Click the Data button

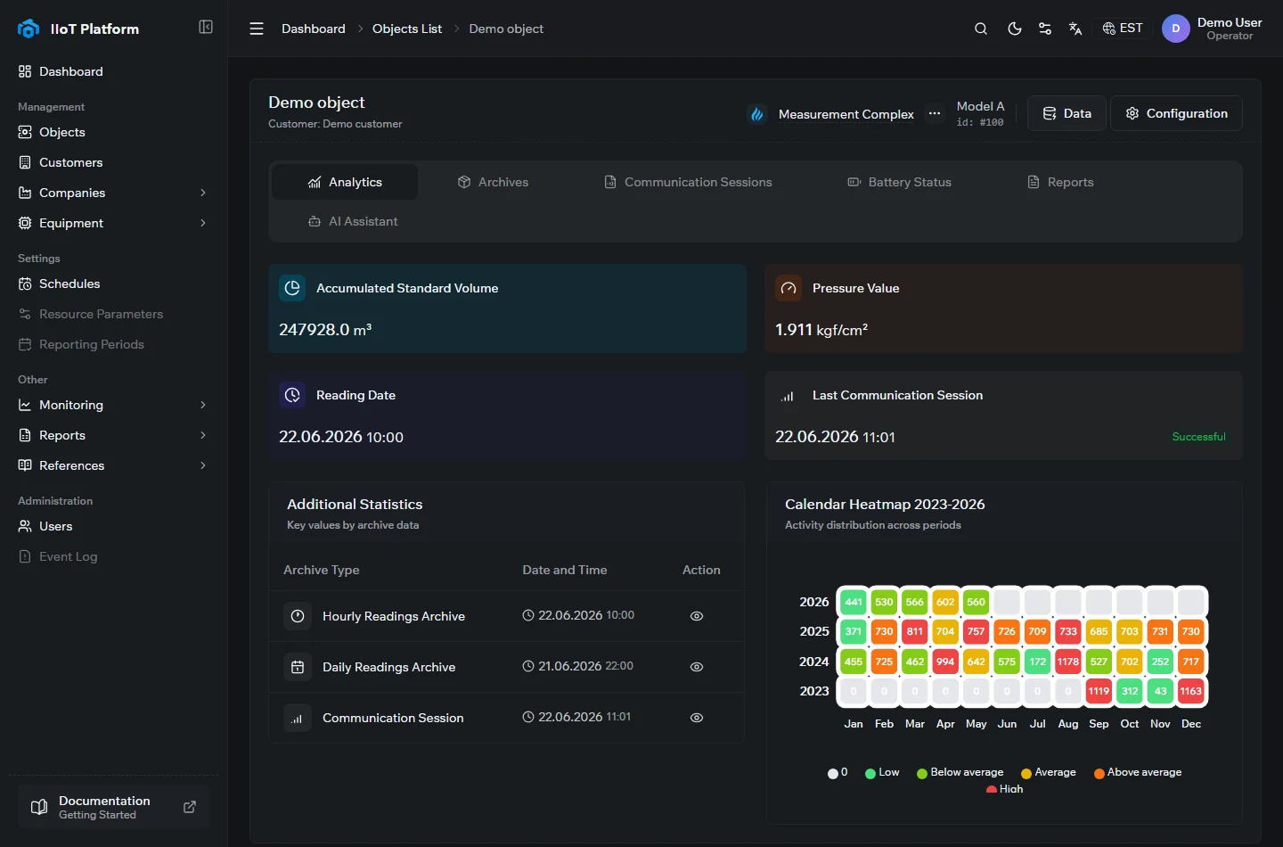point(1066,113)
